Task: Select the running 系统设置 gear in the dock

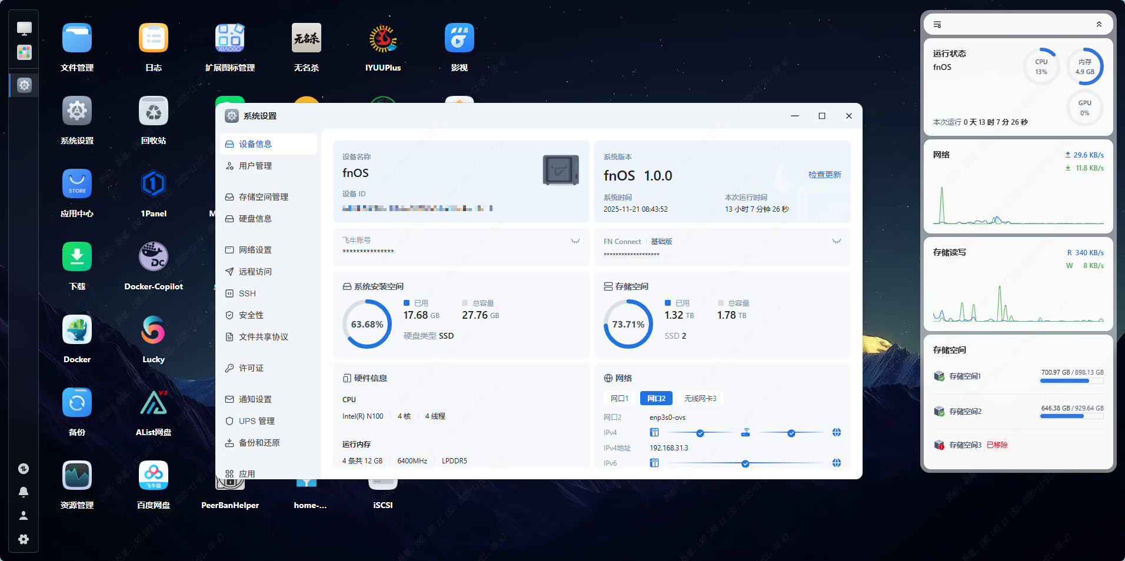Action: point(24,85)
